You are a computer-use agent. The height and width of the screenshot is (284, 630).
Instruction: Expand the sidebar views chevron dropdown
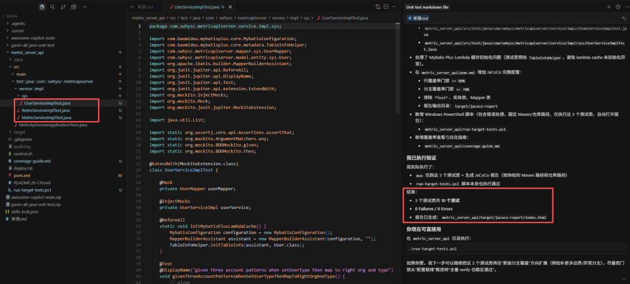84,7
